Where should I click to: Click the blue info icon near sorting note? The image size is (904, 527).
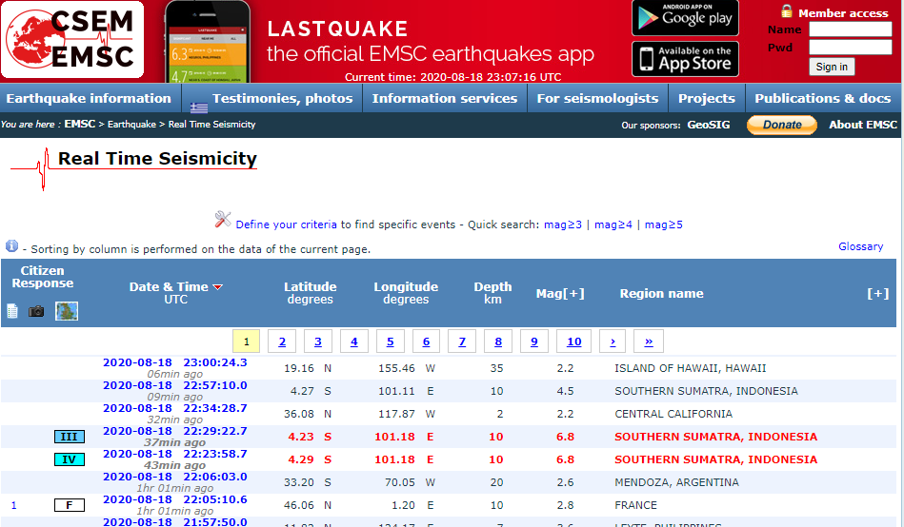tap(11, 246)
